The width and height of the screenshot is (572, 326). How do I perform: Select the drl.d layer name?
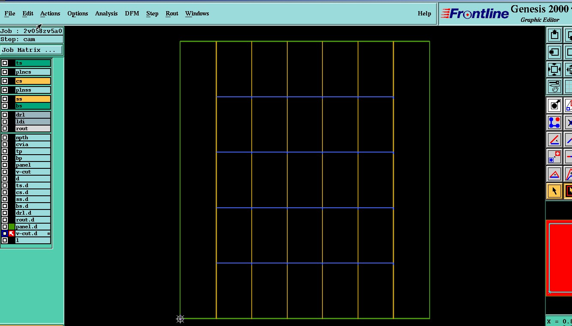tap(33, 213)
